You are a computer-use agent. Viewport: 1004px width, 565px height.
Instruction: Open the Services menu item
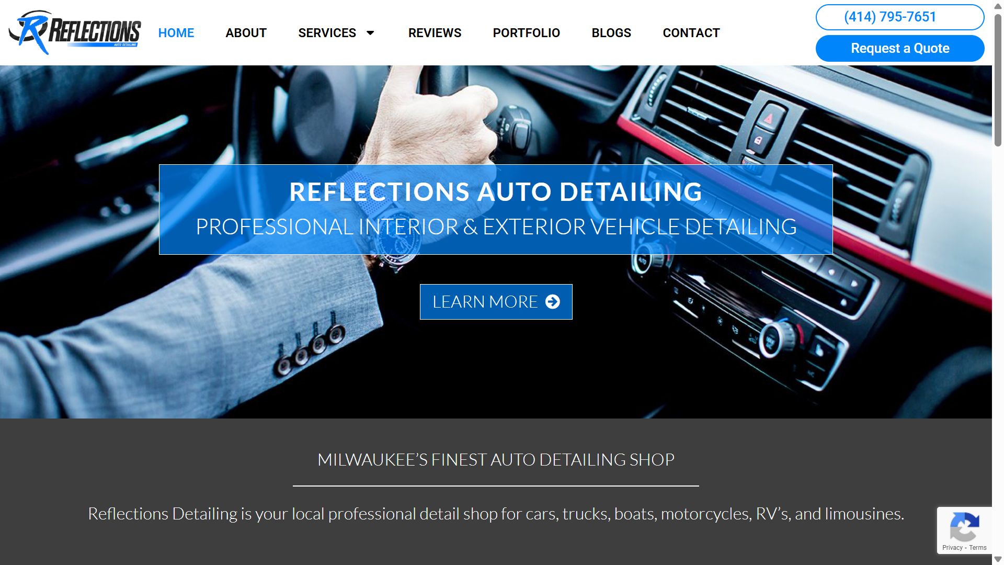pos(327,33)
